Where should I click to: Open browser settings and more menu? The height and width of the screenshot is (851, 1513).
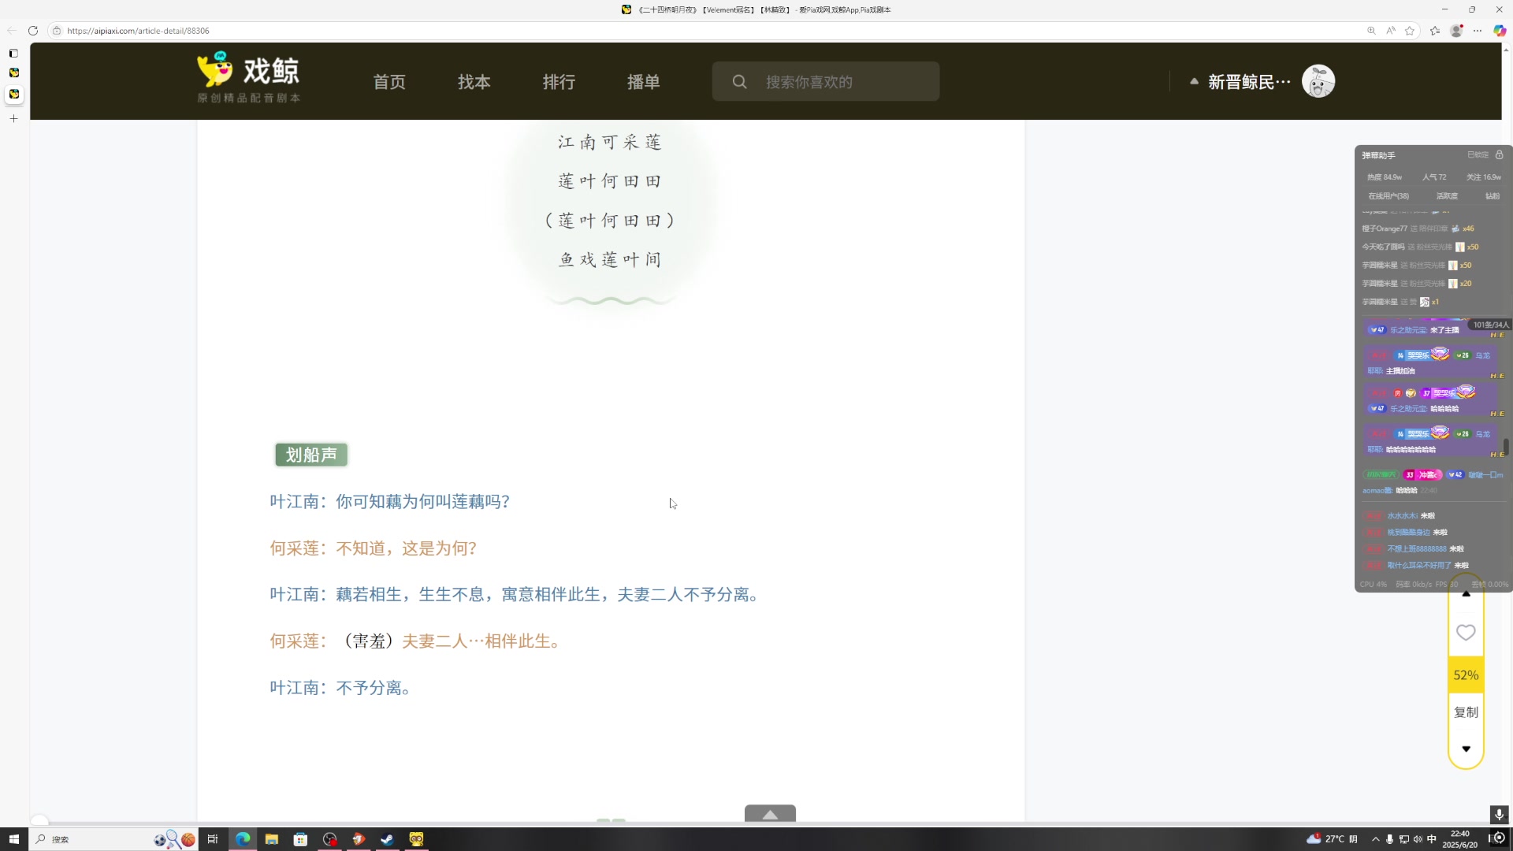click(1478, 31)
